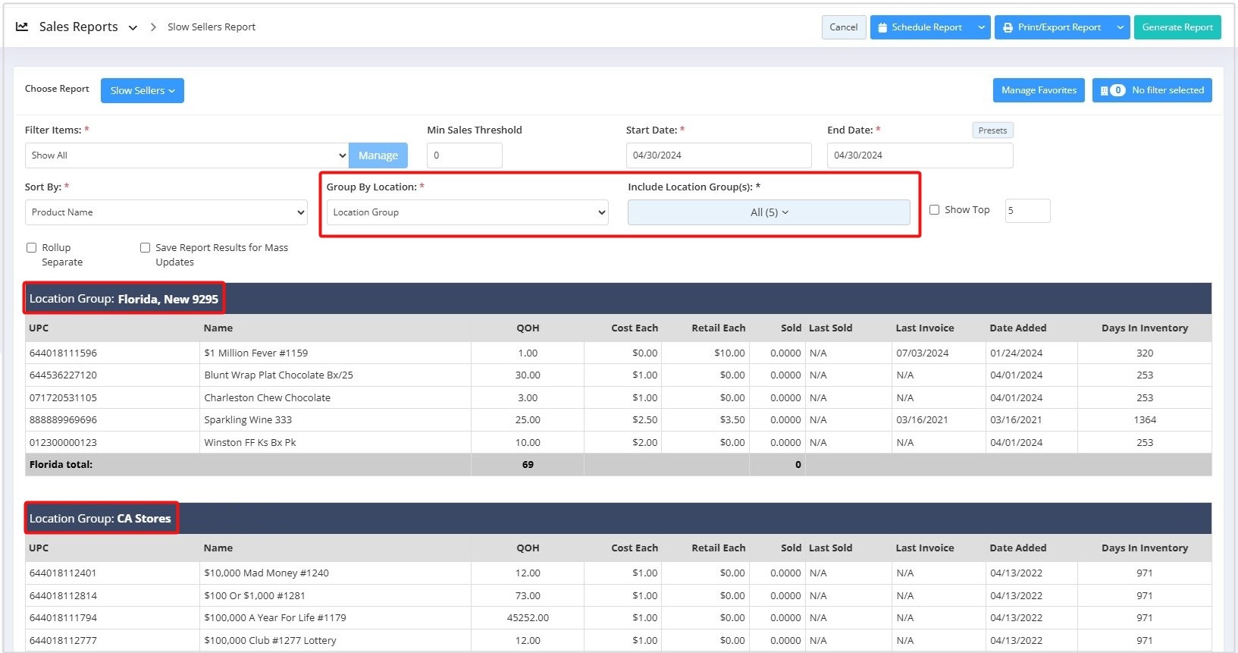
Task: Focus the Min Sales Threshold field
Action: click(x=464, y=155)
